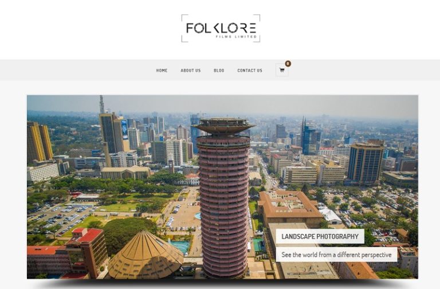Click the Landscape Photography caption

(320, 236)
